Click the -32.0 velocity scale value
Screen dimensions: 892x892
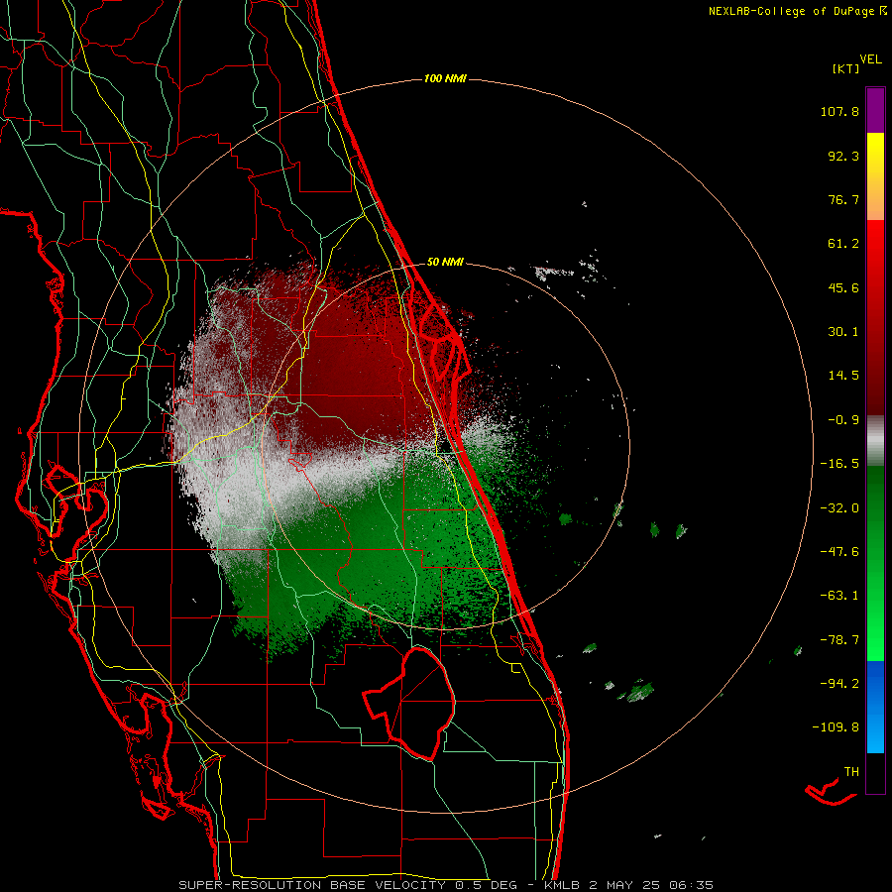pyautogui.click(x=839, y=508)
